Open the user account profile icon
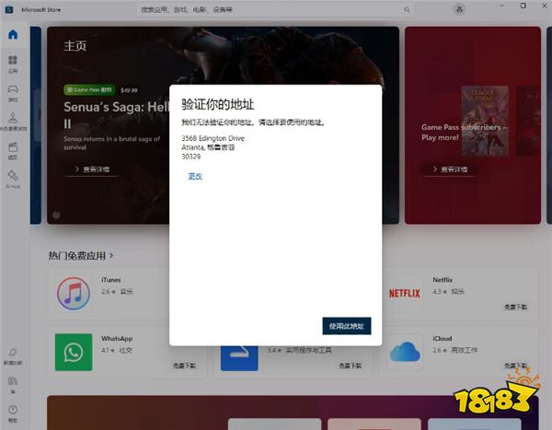The width and height of the screenshot is (552, 430). [459, 9]
